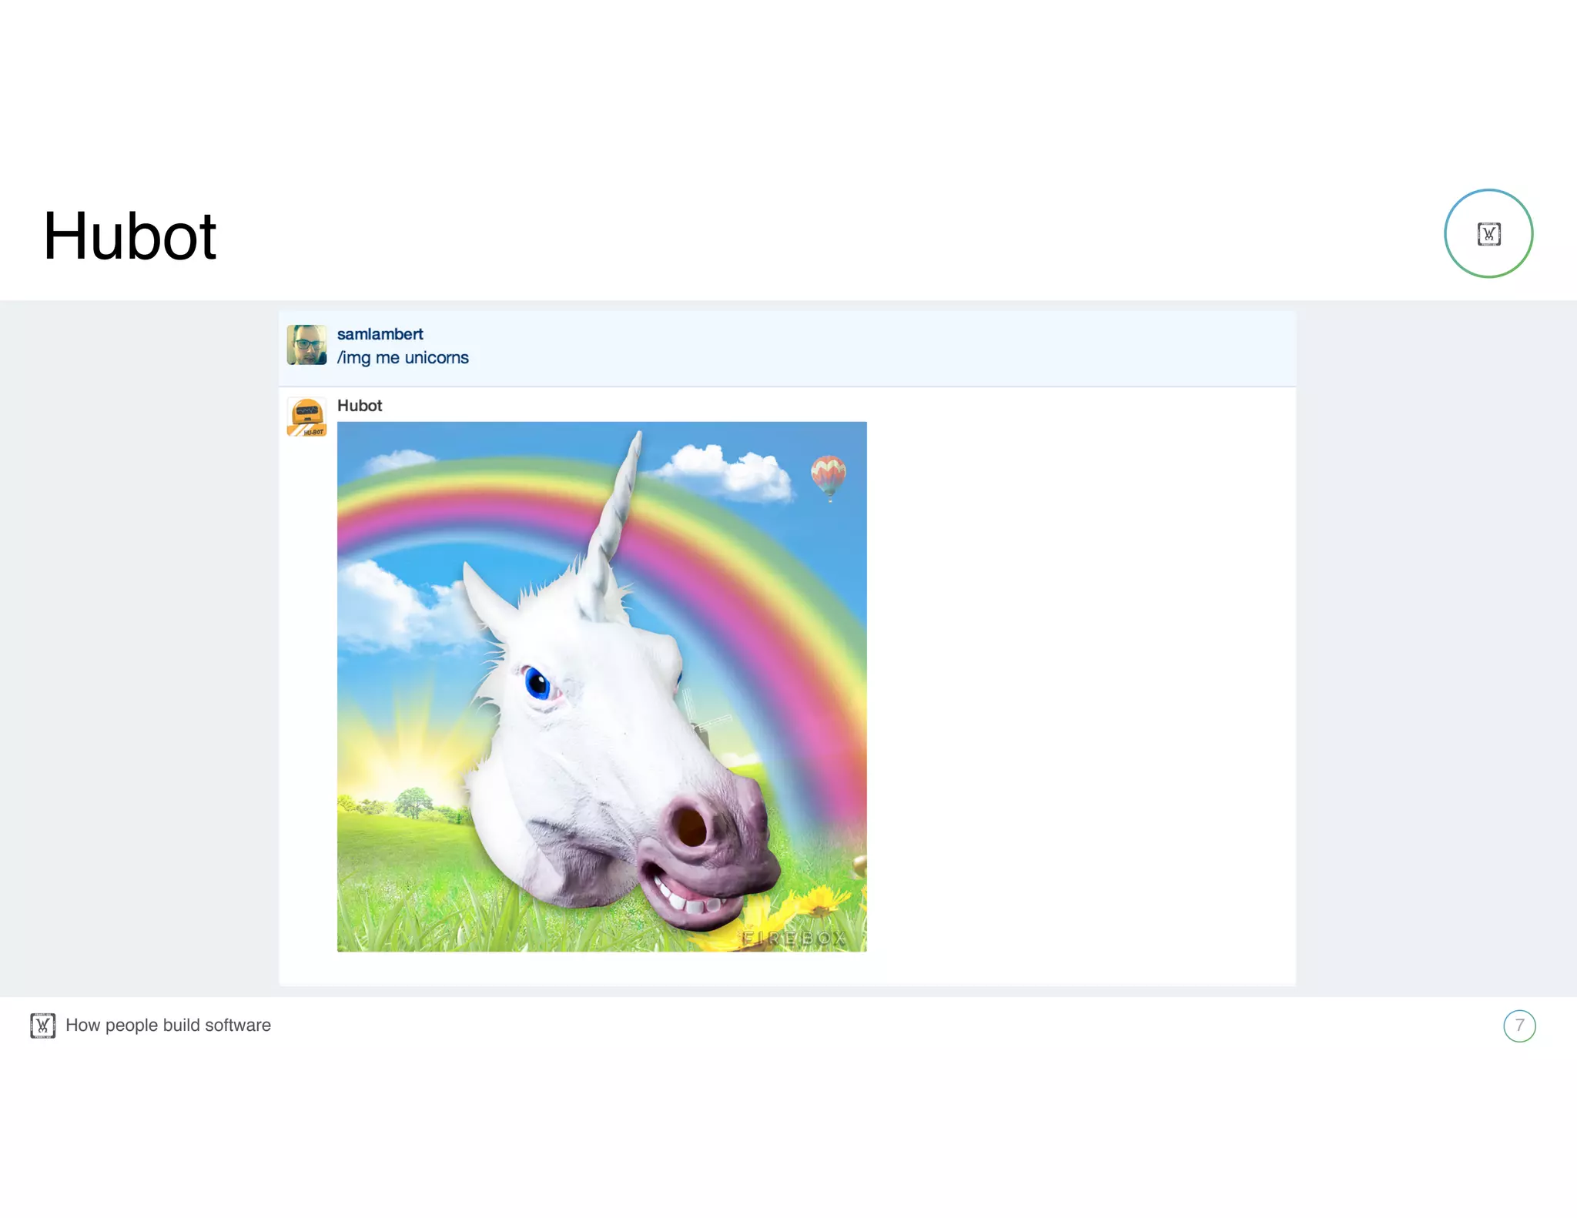Open the unicorn rainbow image
Screen dimensions: 1577x1218
(x=602, y=687)
